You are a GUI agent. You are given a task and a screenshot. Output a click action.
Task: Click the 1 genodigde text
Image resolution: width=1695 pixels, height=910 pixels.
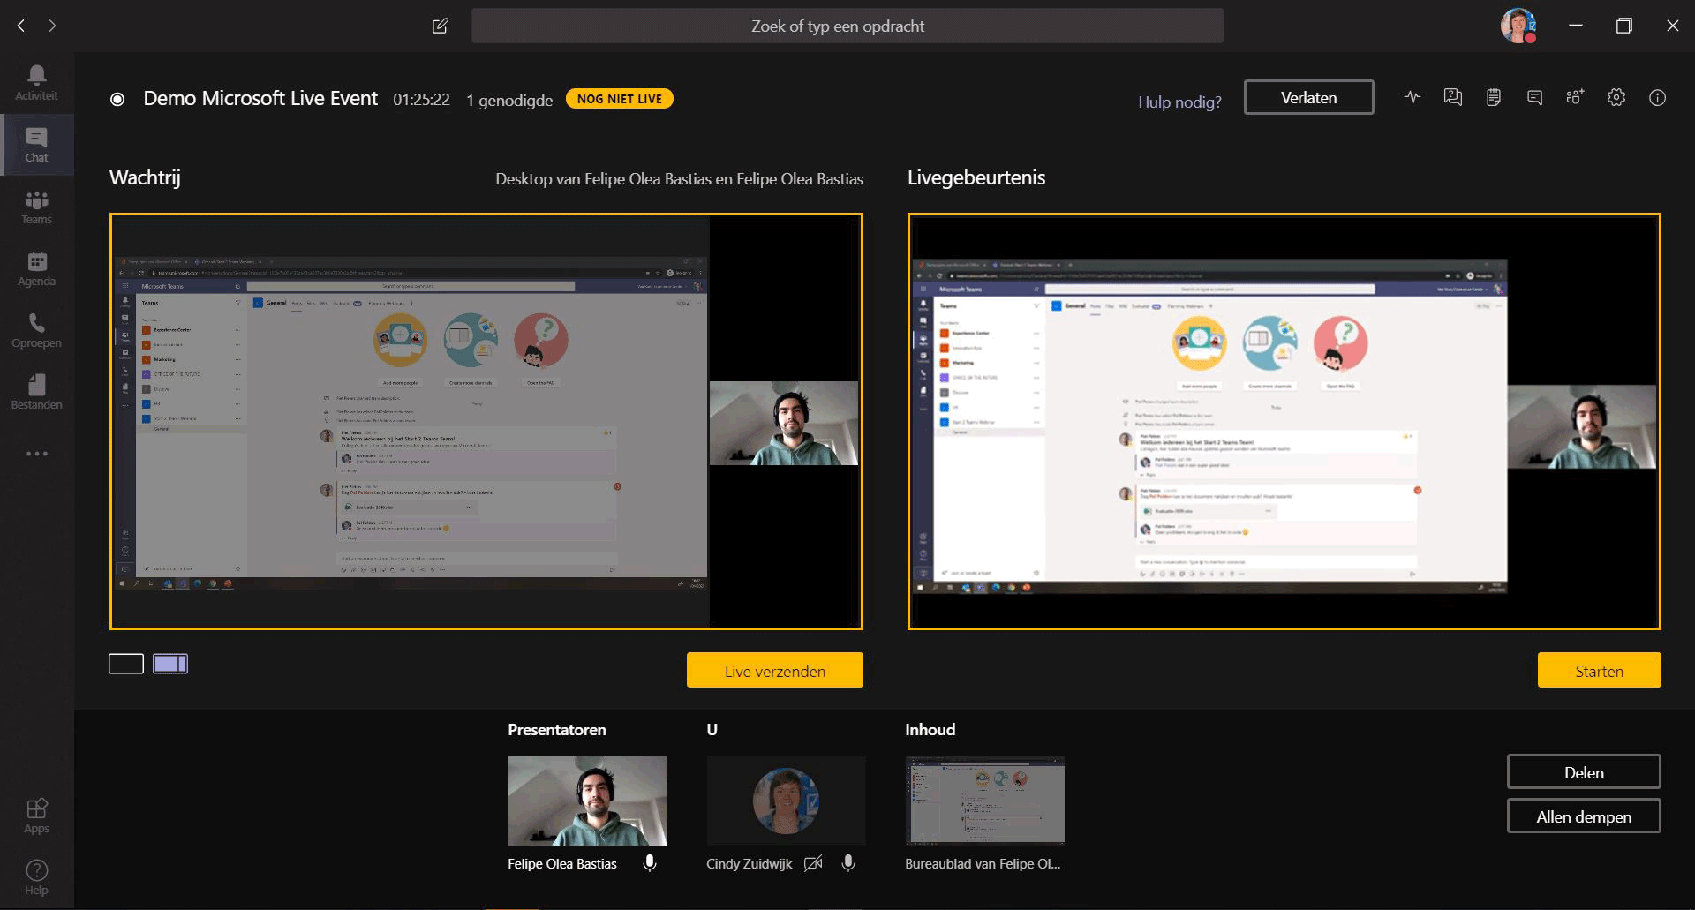click(509, 100)
